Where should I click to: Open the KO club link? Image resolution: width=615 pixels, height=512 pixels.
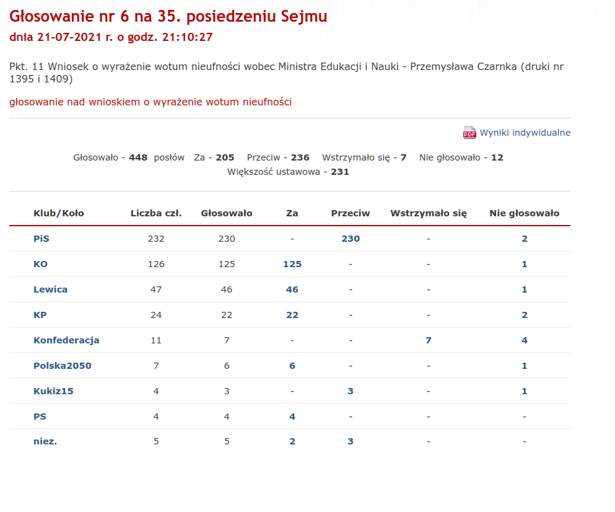click(x=40, y=264)
